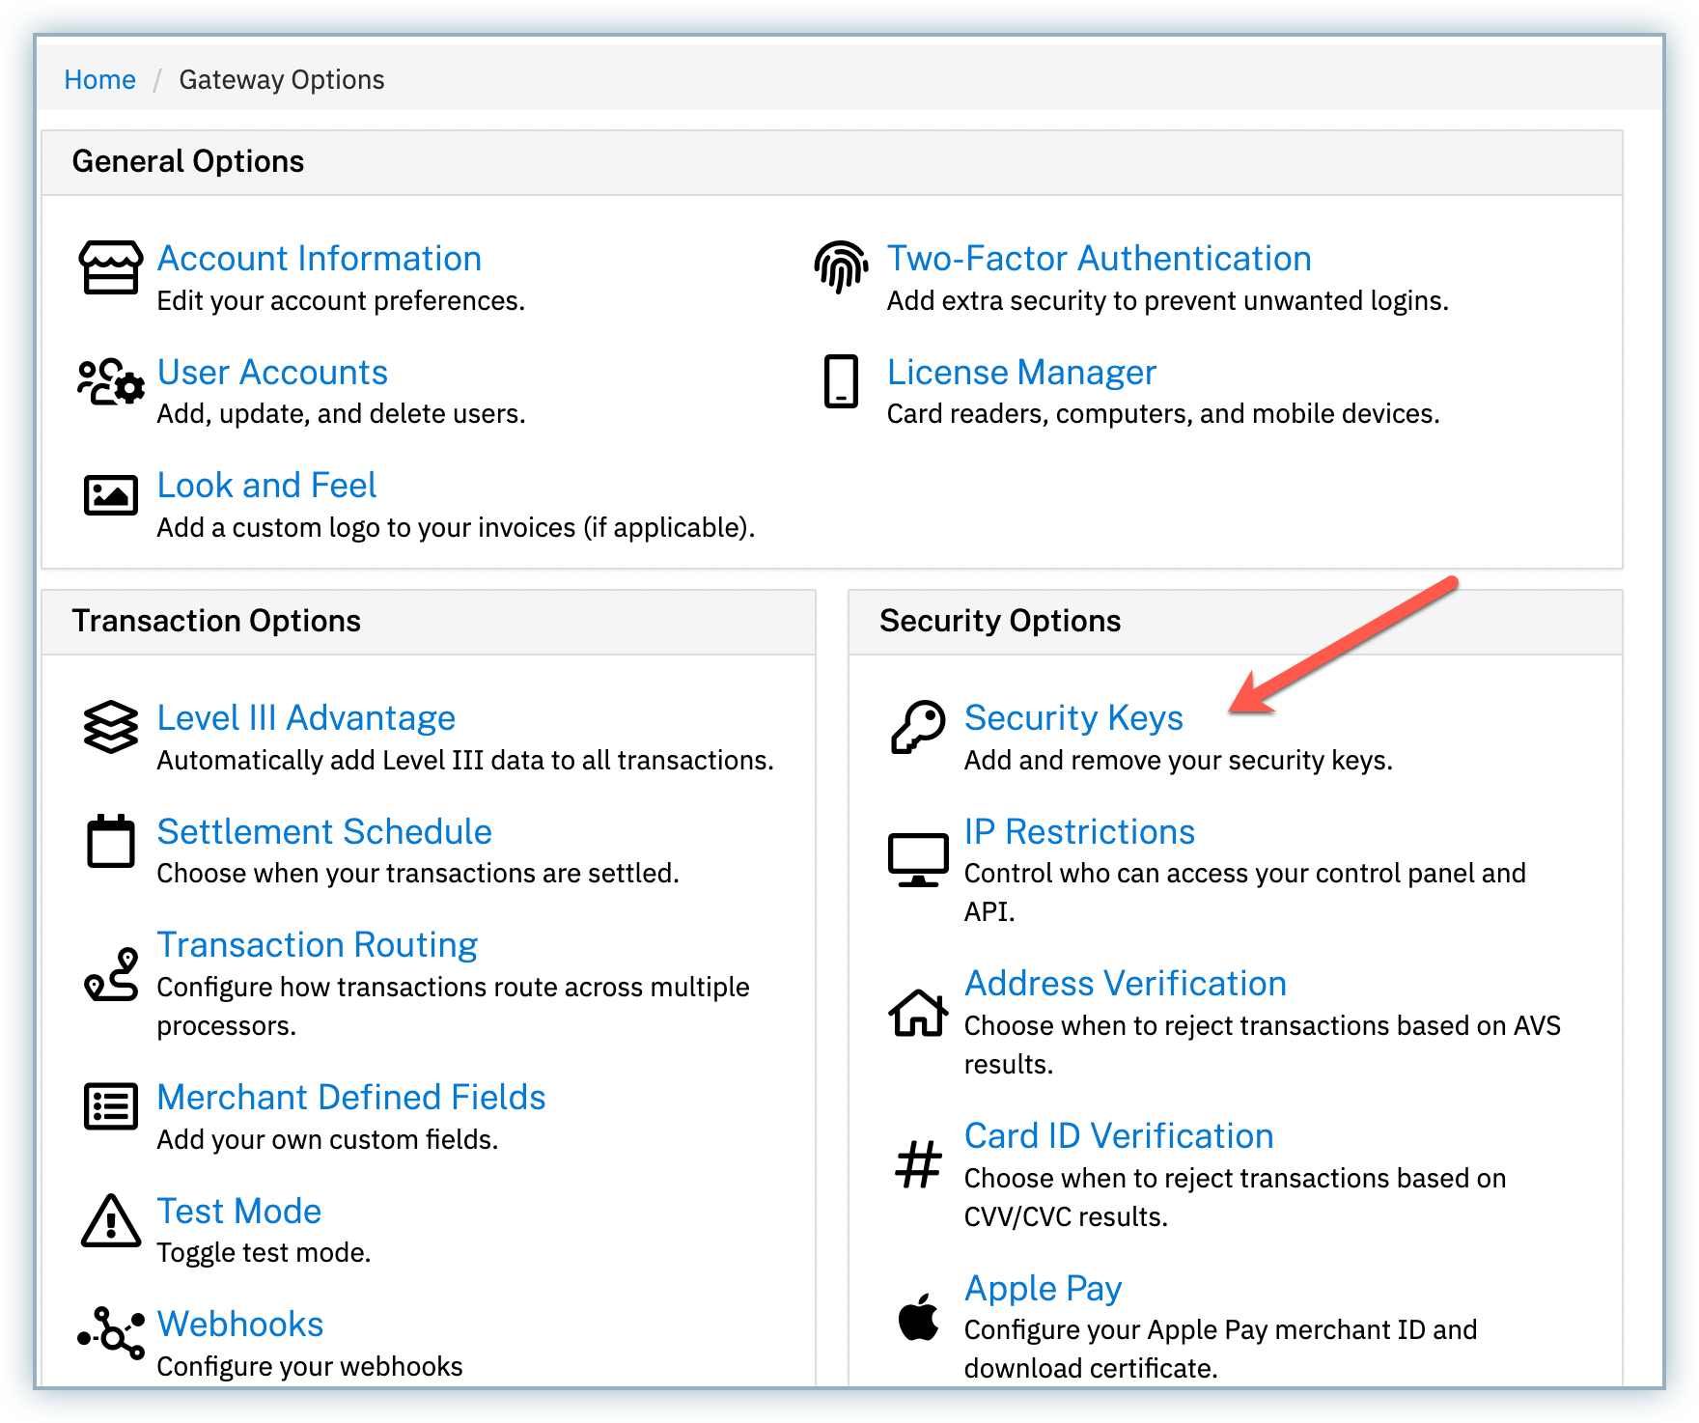Click the calendar icon for Settlement Schedule
The width and height of the screenshot is (1699, 1423).
111,841
